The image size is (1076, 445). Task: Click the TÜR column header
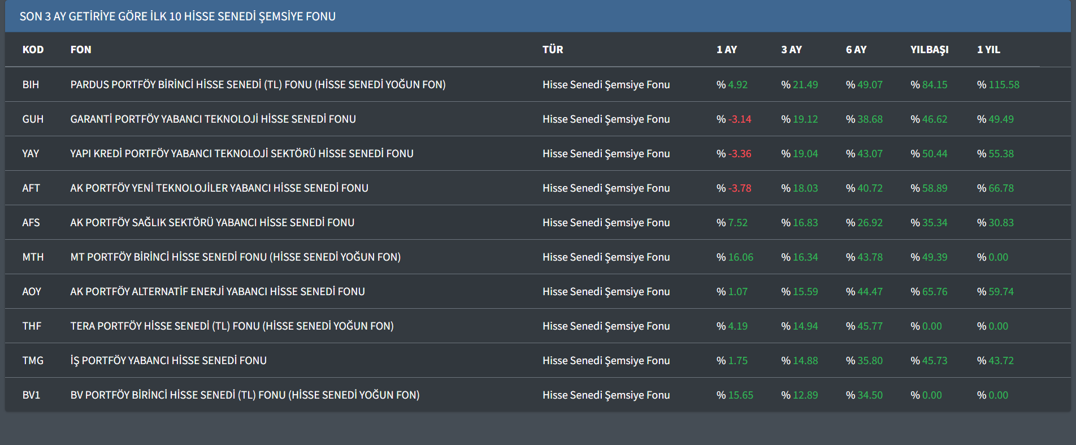(x=553, y=50)
